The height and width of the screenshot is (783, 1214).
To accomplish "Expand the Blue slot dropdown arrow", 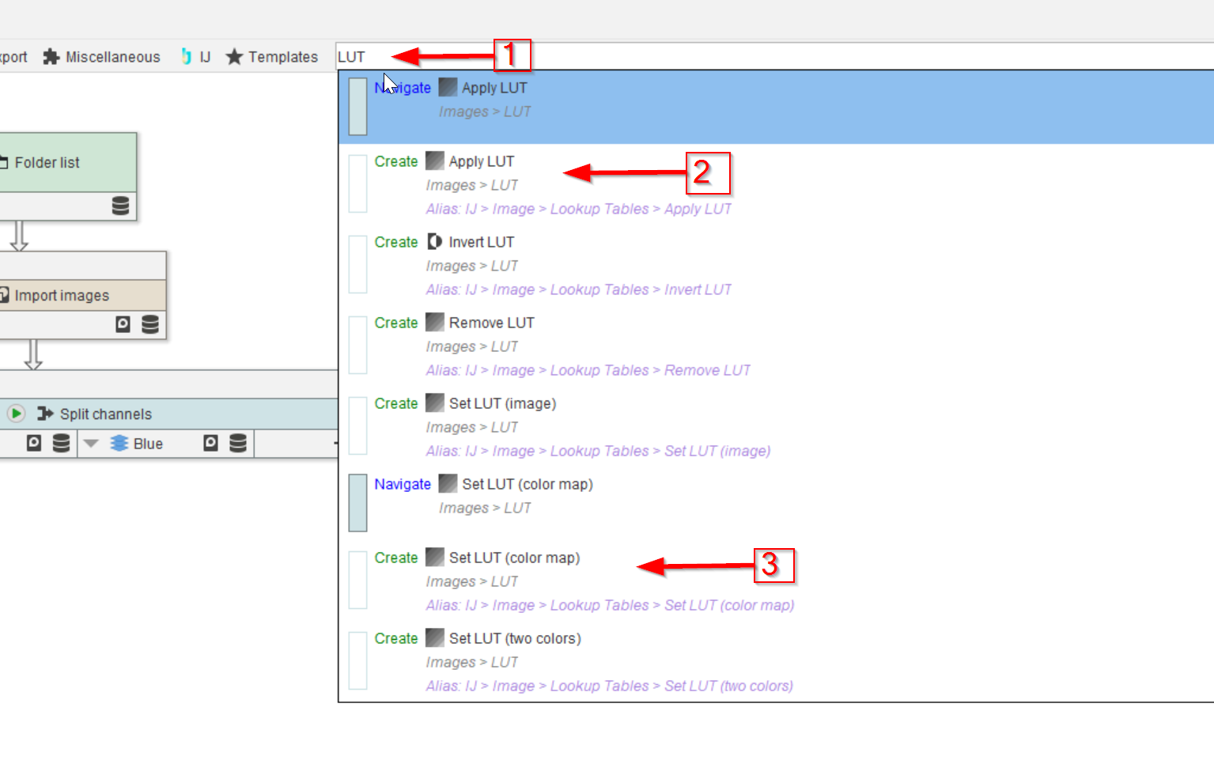I will [x=91, y=444].
